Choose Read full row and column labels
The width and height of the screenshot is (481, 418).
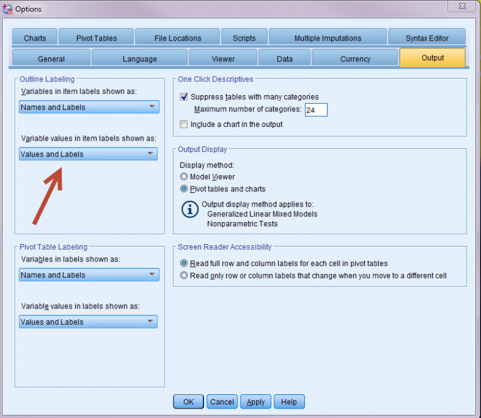click(184, 264)
